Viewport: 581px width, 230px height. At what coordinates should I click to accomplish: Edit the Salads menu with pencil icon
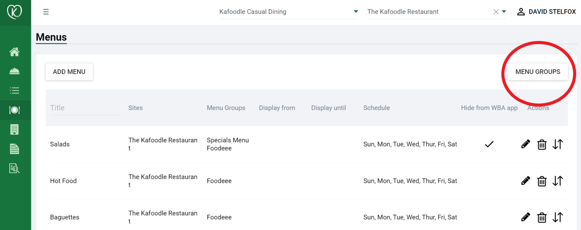(x=525, y=144)
